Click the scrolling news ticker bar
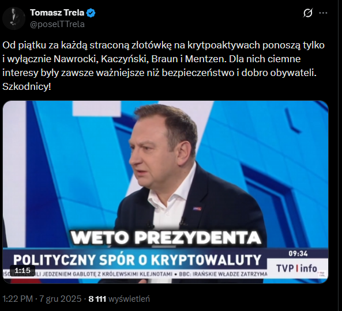Screen dimensions: 342x311 coord(135,274)
